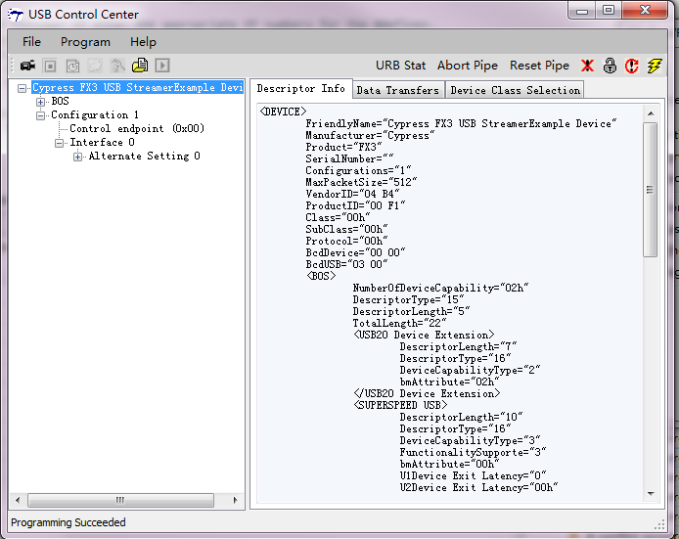
Task: Click the stop square toolbar icon
Action: point(50,66)
